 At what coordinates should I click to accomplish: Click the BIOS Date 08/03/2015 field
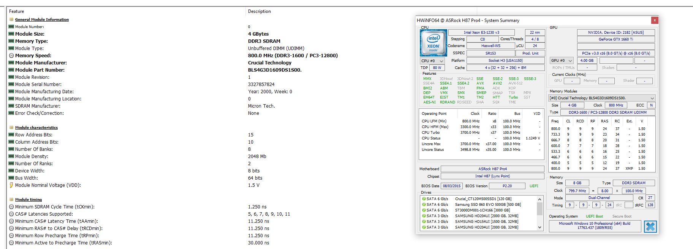(451, 186)
